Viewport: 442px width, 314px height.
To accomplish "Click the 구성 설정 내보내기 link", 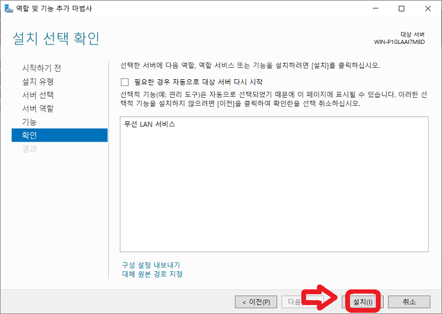I will tap(151, 265).
